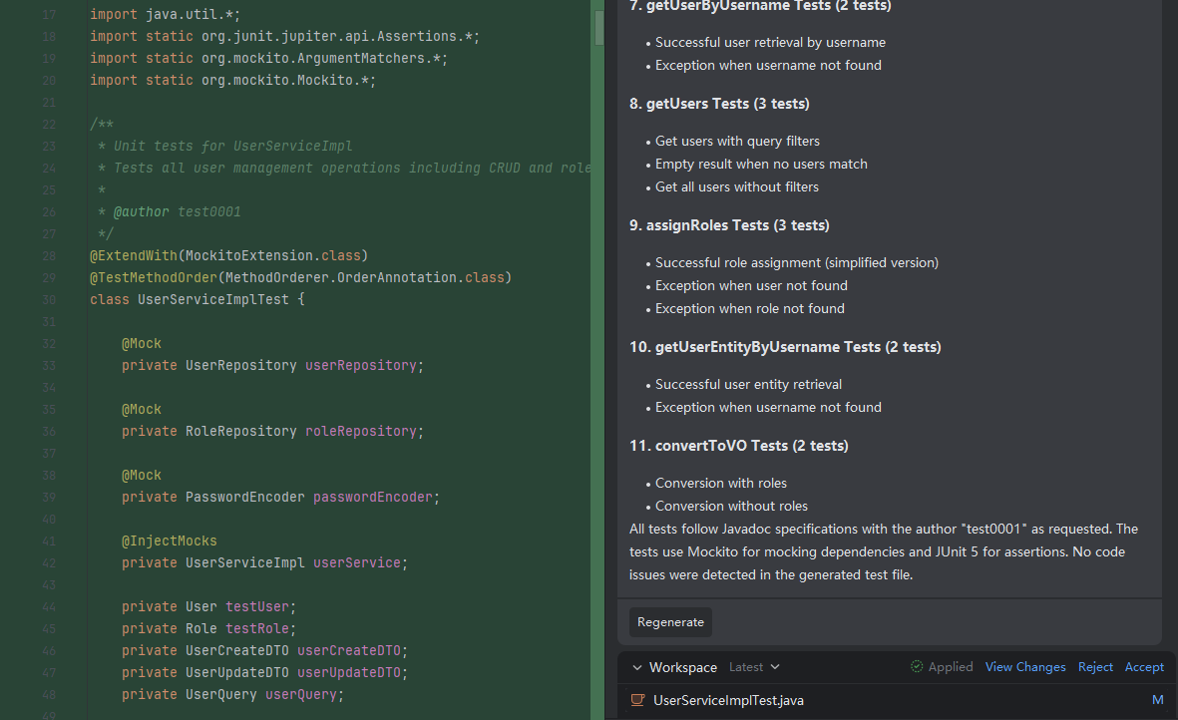1178x720 pixels.
Task: Click the M modified marker
Action: pyautogui.click(x=1157, y=700)
